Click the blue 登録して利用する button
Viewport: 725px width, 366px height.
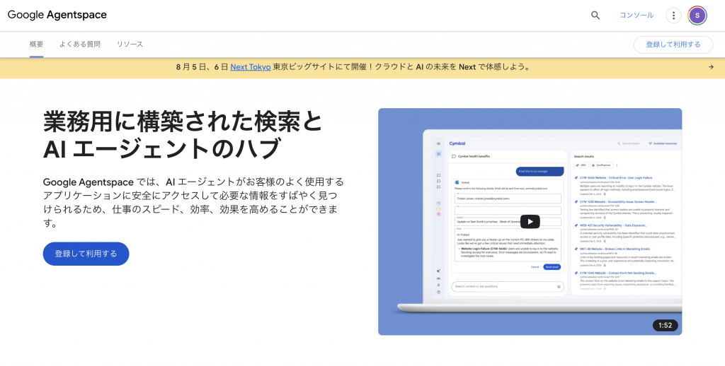86,254
